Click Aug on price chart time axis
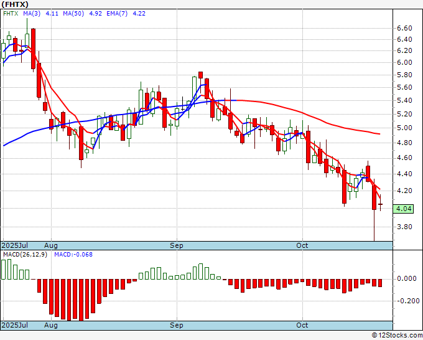Image resolution: width=423 pixels, height=340 pixels. (x=51, y=245)
